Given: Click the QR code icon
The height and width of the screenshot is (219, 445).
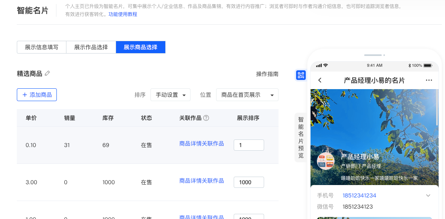Looking at the screenshot, I should click(x=301, y=75).
